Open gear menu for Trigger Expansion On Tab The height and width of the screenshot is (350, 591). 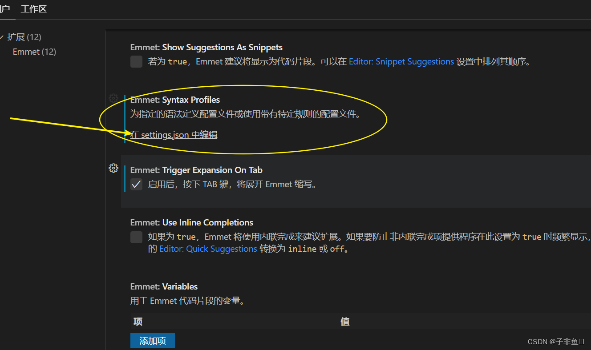[x=113, y=168]
